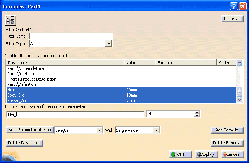Open the Filter Type dropdown
This screenshot has width=249, height=163.
click(x=108, y=44)
